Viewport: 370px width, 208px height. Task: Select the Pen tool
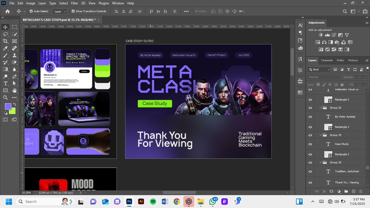point(14,76)
